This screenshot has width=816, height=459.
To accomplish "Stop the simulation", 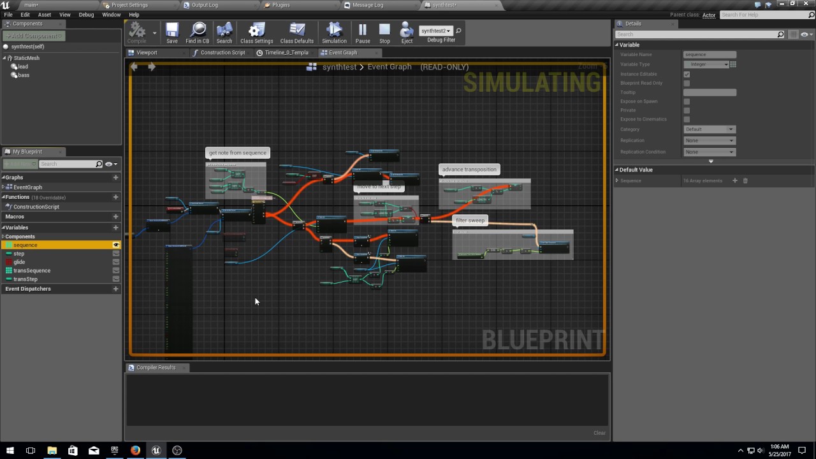I will [384, 33].
